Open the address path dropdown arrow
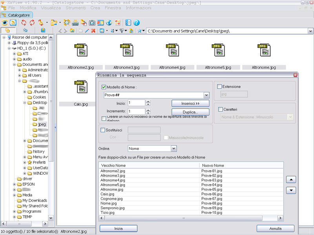 pyautogui.click(x=310, y=31)
